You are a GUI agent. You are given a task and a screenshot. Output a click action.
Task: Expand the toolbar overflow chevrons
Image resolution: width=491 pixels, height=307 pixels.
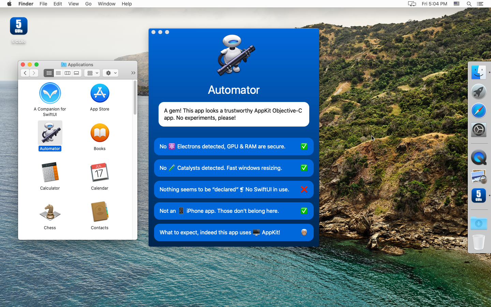[133, 73]
